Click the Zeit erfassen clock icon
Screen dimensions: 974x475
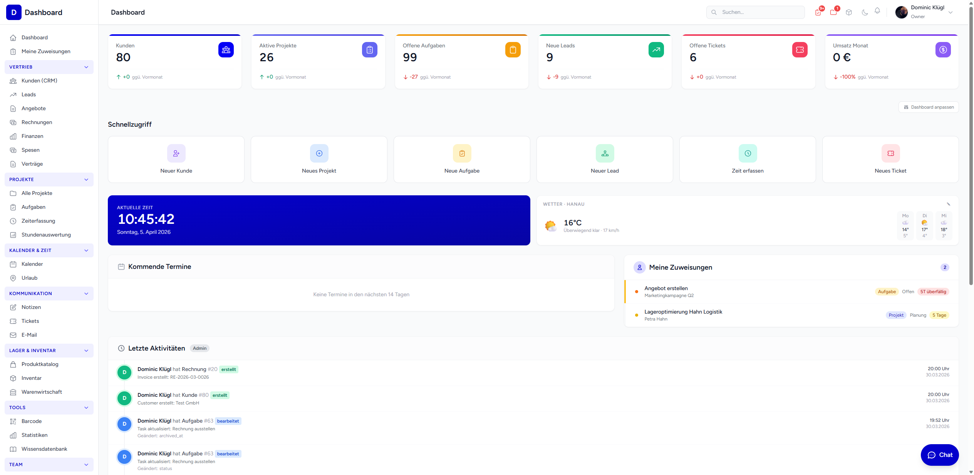[x=747, y=153]
